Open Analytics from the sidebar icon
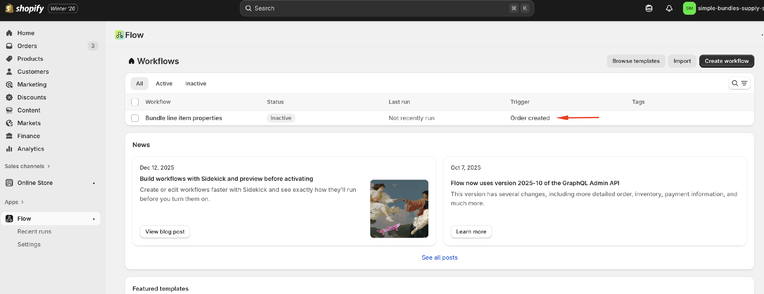The height and width of the screenshot is (294, 764). click(9, 149)
